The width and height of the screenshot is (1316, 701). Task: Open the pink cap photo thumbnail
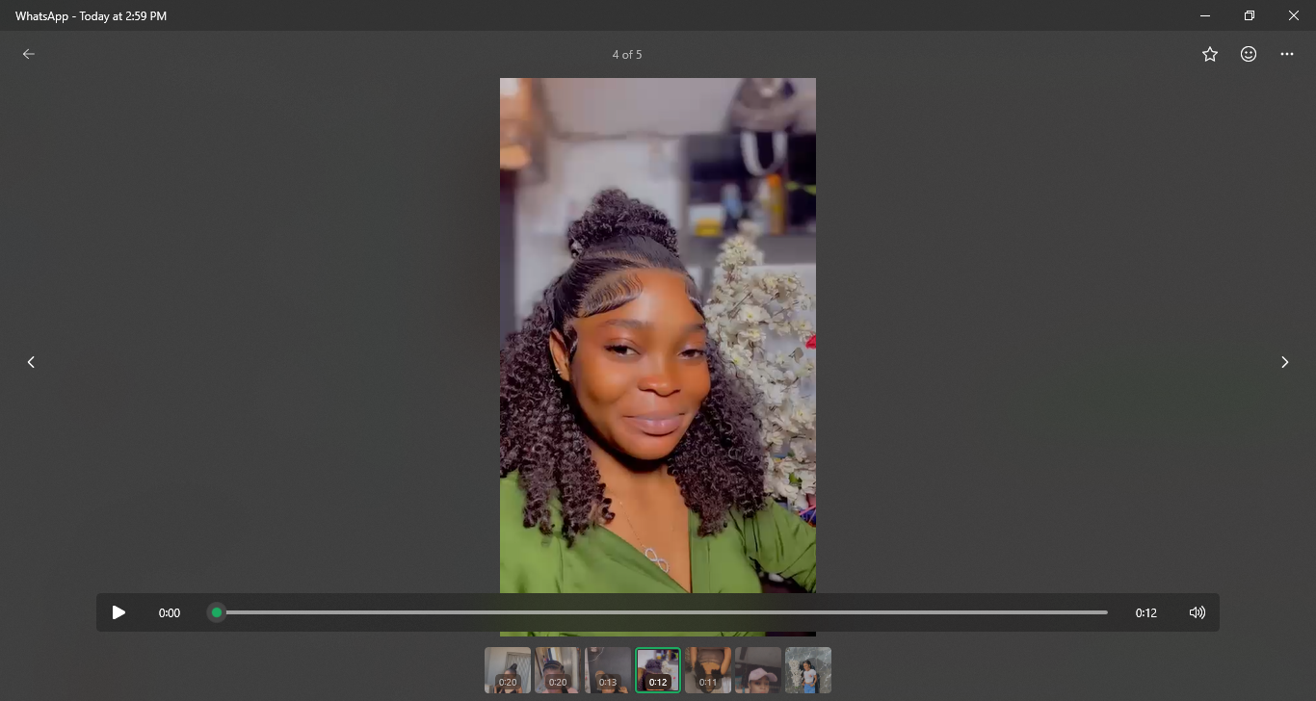[x=758, y=670]
